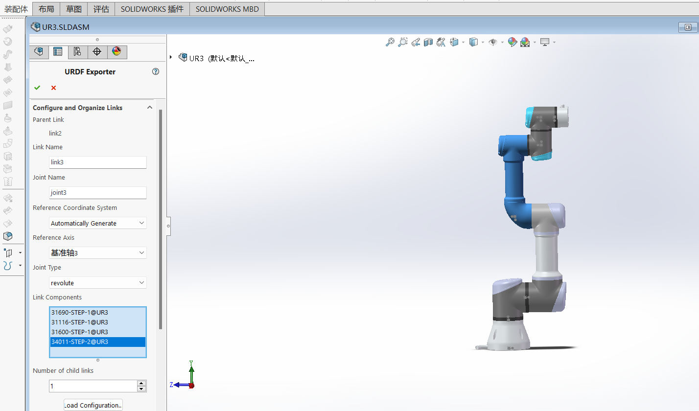The width and height of the screenshot is (699, 411).
Task: Activate the Section View tool
Action: click(428, 42)
